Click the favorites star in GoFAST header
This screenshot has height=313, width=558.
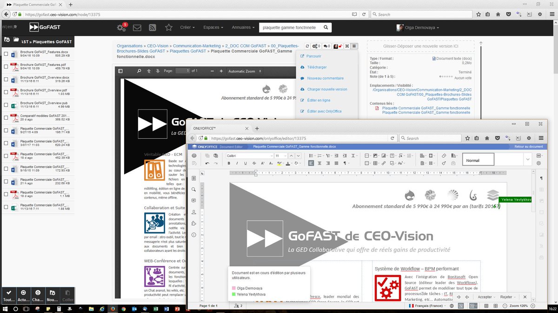pos(168,27)
